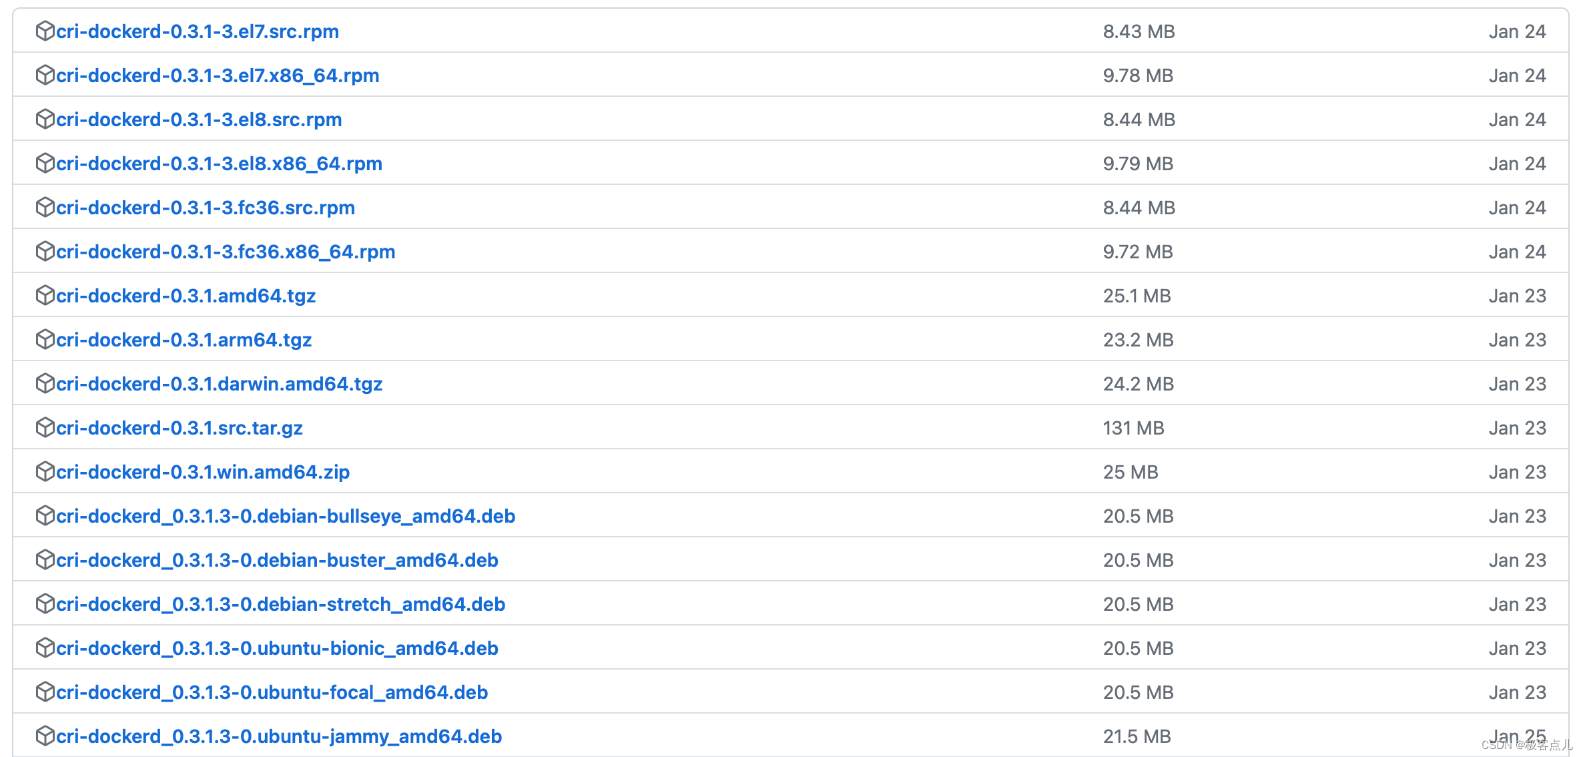Click package icon beside cri-dockerd-0.3.1.amd64.tgz
Image resolution: width=1583 pixels, height=757 pixels.
click(x=45, y=295)
